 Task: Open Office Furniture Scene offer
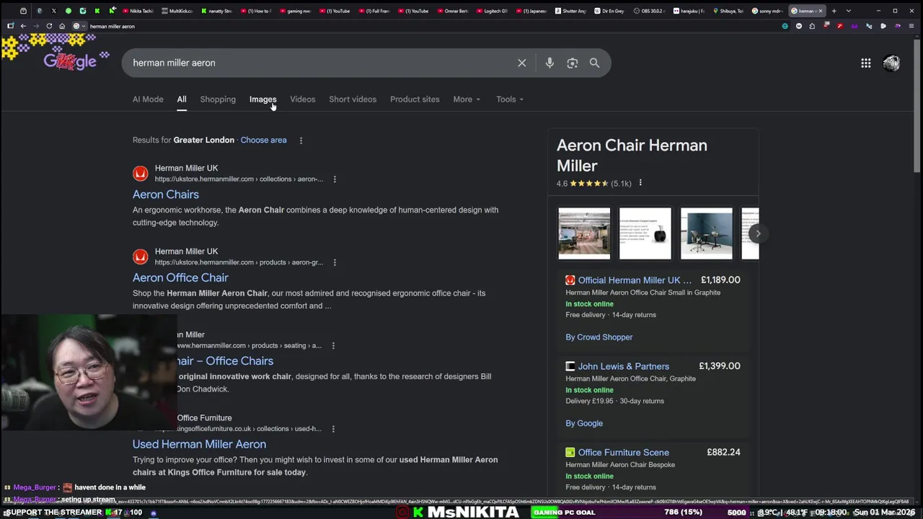tap(623, 453)
